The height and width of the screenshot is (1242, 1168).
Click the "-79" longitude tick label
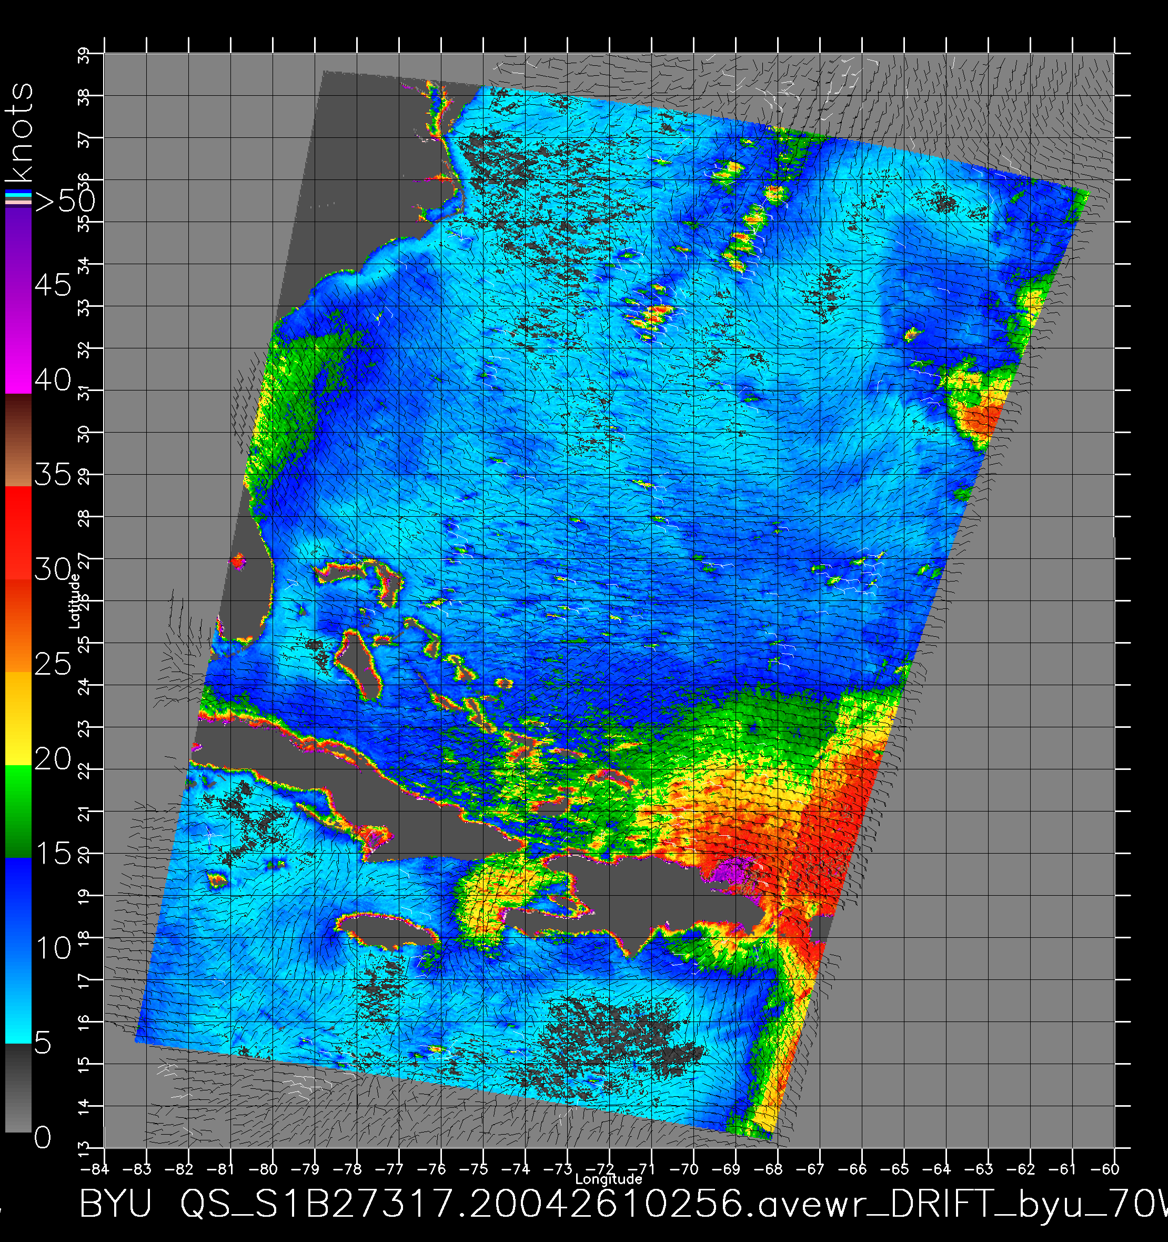[x=305, y=1169]
